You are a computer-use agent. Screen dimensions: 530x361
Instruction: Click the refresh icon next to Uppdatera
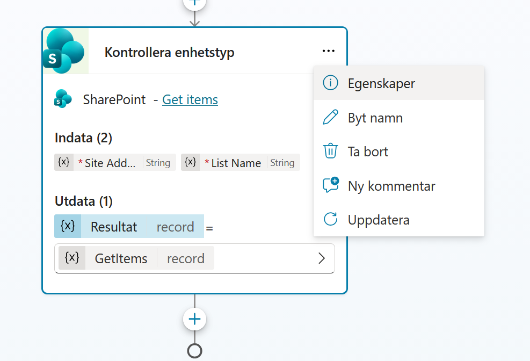[330, 219]
